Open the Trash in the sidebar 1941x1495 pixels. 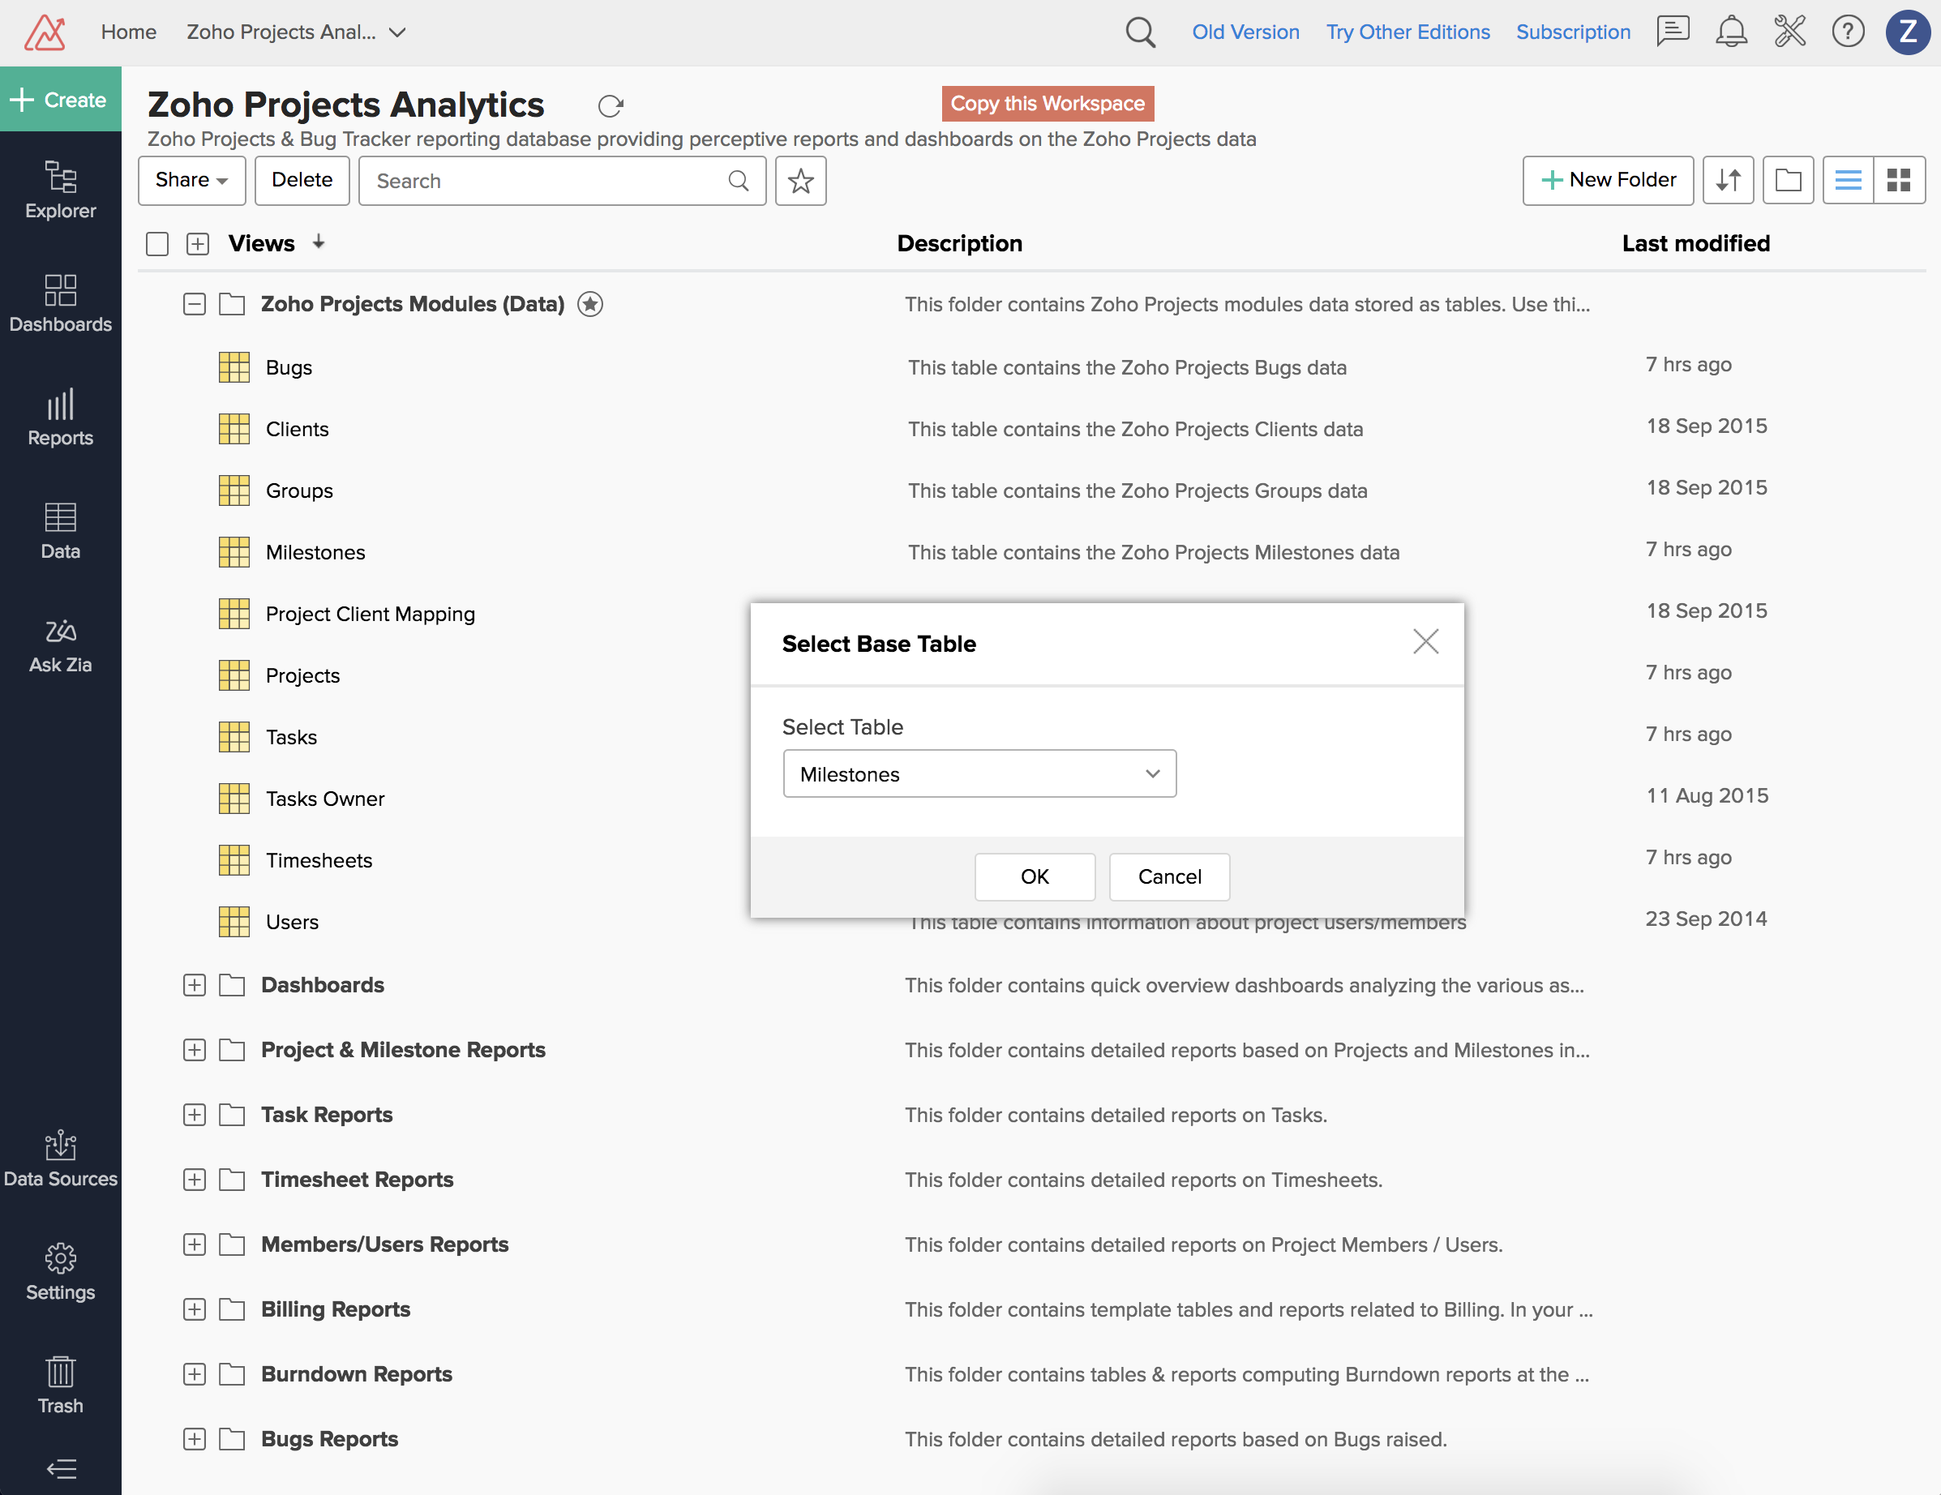tap(61, 1385)
